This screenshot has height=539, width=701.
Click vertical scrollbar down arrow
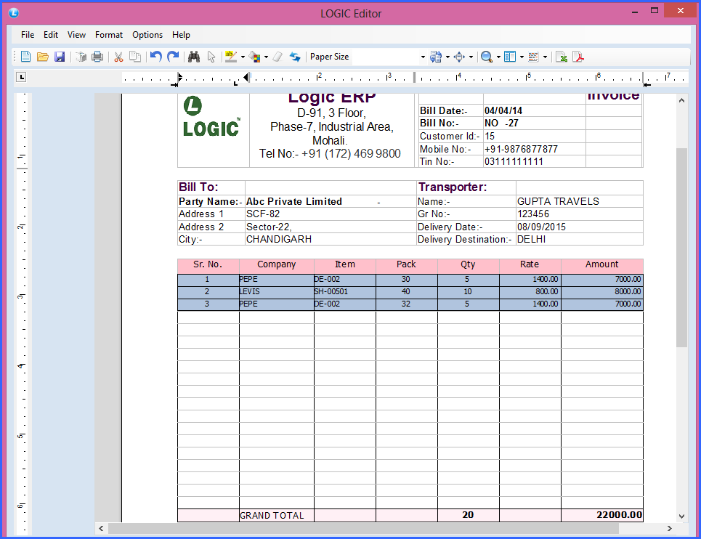pos(681,516)
